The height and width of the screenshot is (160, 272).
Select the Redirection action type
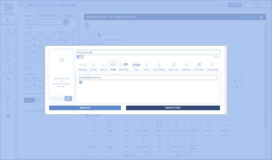pos(83,66)
